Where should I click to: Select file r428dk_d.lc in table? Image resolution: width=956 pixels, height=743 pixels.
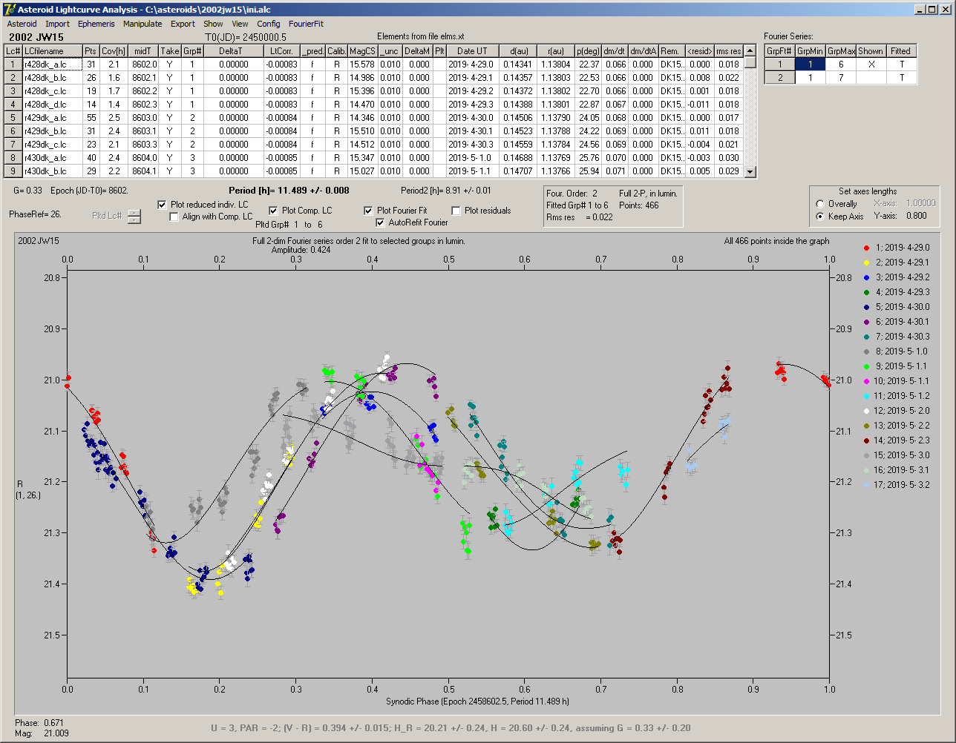pos(52,105)
